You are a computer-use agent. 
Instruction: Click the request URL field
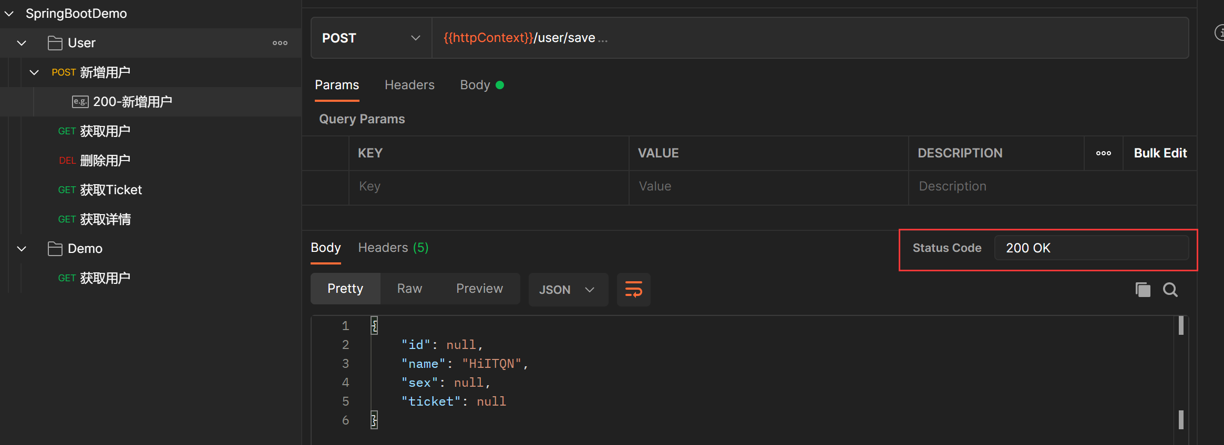(x=809, y=38)
